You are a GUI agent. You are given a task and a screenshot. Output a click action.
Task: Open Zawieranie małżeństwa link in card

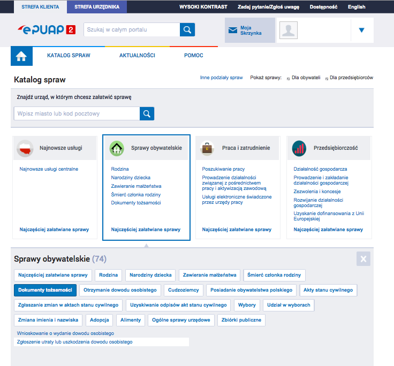136,186
